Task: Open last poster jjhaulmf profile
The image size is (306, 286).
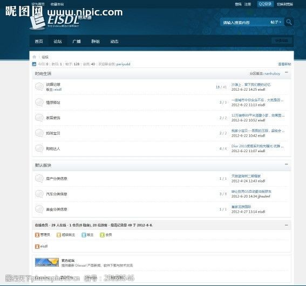Action: [264, 196]
